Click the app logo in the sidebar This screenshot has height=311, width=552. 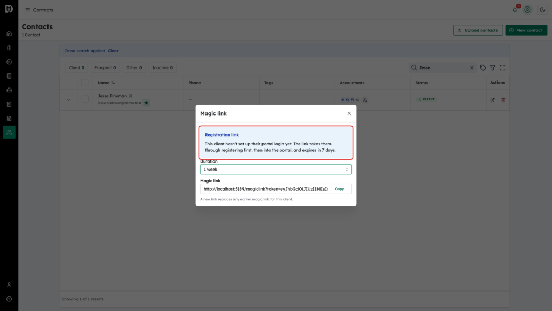(x=9, y=9)
